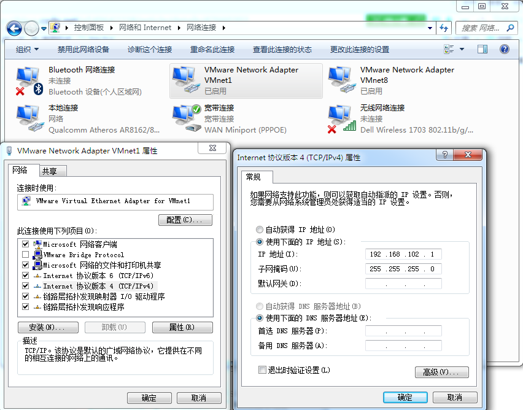Open the 组织 dropdown menu

27,50
